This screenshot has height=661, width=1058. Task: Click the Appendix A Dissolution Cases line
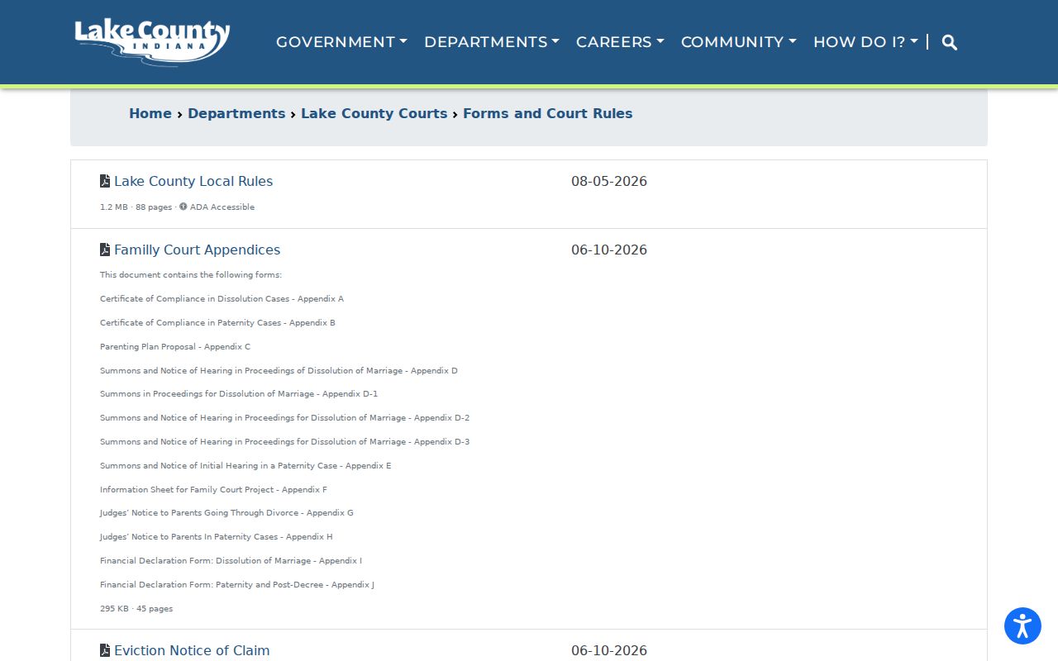pos(222,298)
